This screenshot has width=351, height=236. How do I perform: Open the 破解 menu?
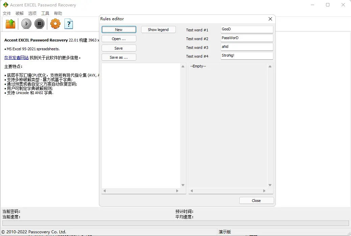click(x=20, y=13)
